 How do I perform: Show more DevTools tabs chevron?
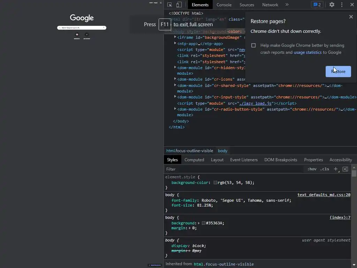pyautogui.click(x=287, y=5)
